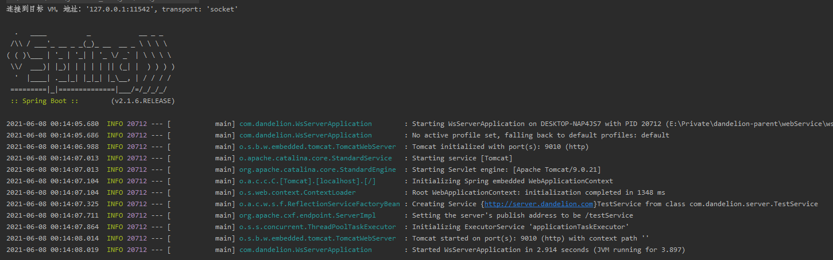
Task: Click the timestamp '2021-06-08 00:14:05.680'
Action: pos(52,124)
